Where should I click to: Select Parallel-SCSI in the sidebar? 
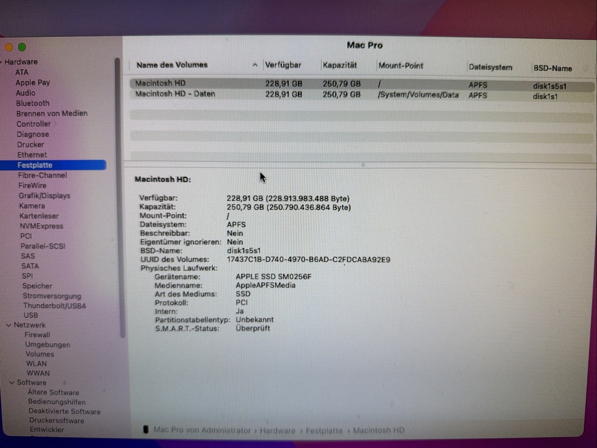point(43,246)
